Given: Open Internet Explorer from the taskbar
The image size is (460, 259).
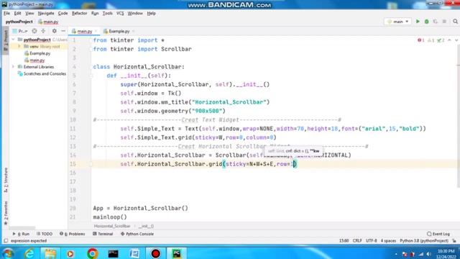Looking at the screenshot, I should click(29, 253).
